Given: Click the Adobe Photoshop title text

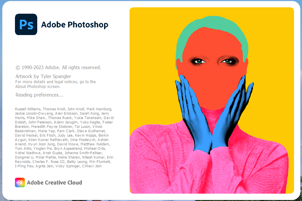Looking at the screenshot, I should (74, 25).
